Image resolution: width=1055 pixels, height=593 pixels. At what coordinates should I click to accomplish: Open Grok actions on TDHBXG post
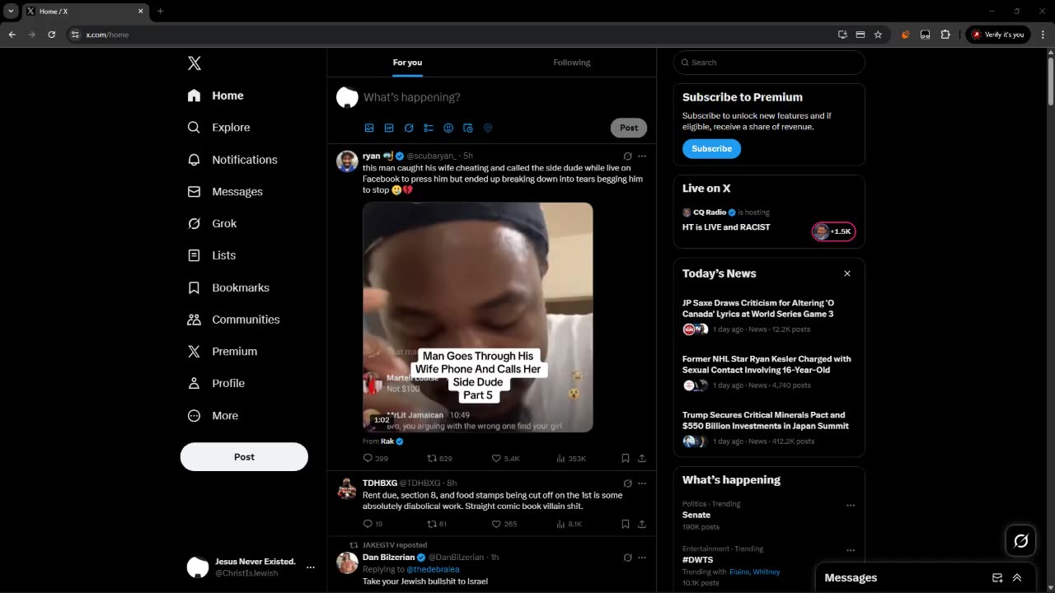[x=627, y=483]
